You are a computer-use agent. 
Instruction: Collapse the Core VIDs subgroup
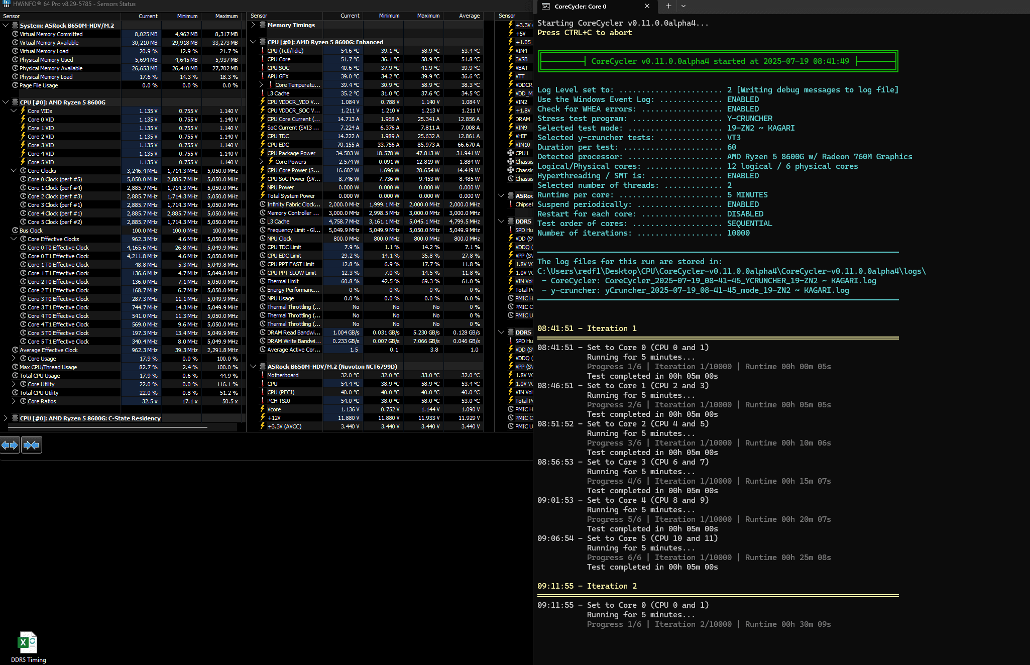(14, 110)
